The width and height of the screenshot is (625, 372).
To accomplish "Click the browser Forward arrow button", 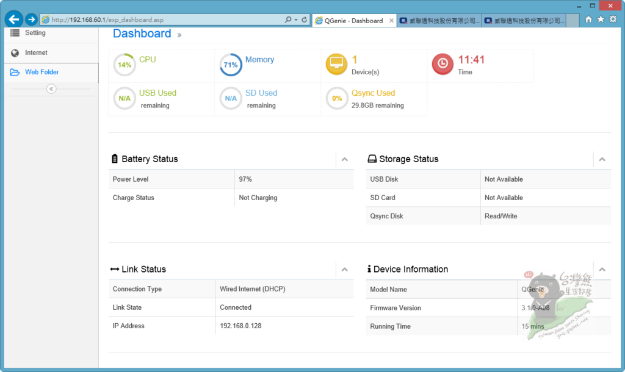I will (x=31, y=20).
